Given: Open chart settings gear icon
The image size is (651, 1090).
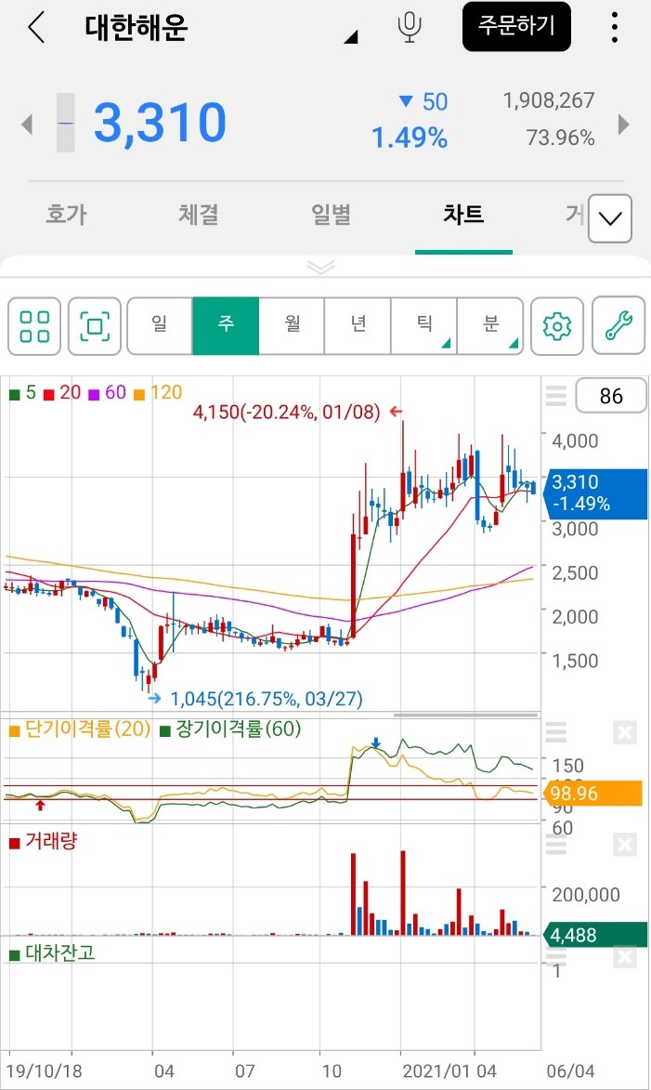Looking at the screenshot, I should pyautogui.click(x=556, y=326).
